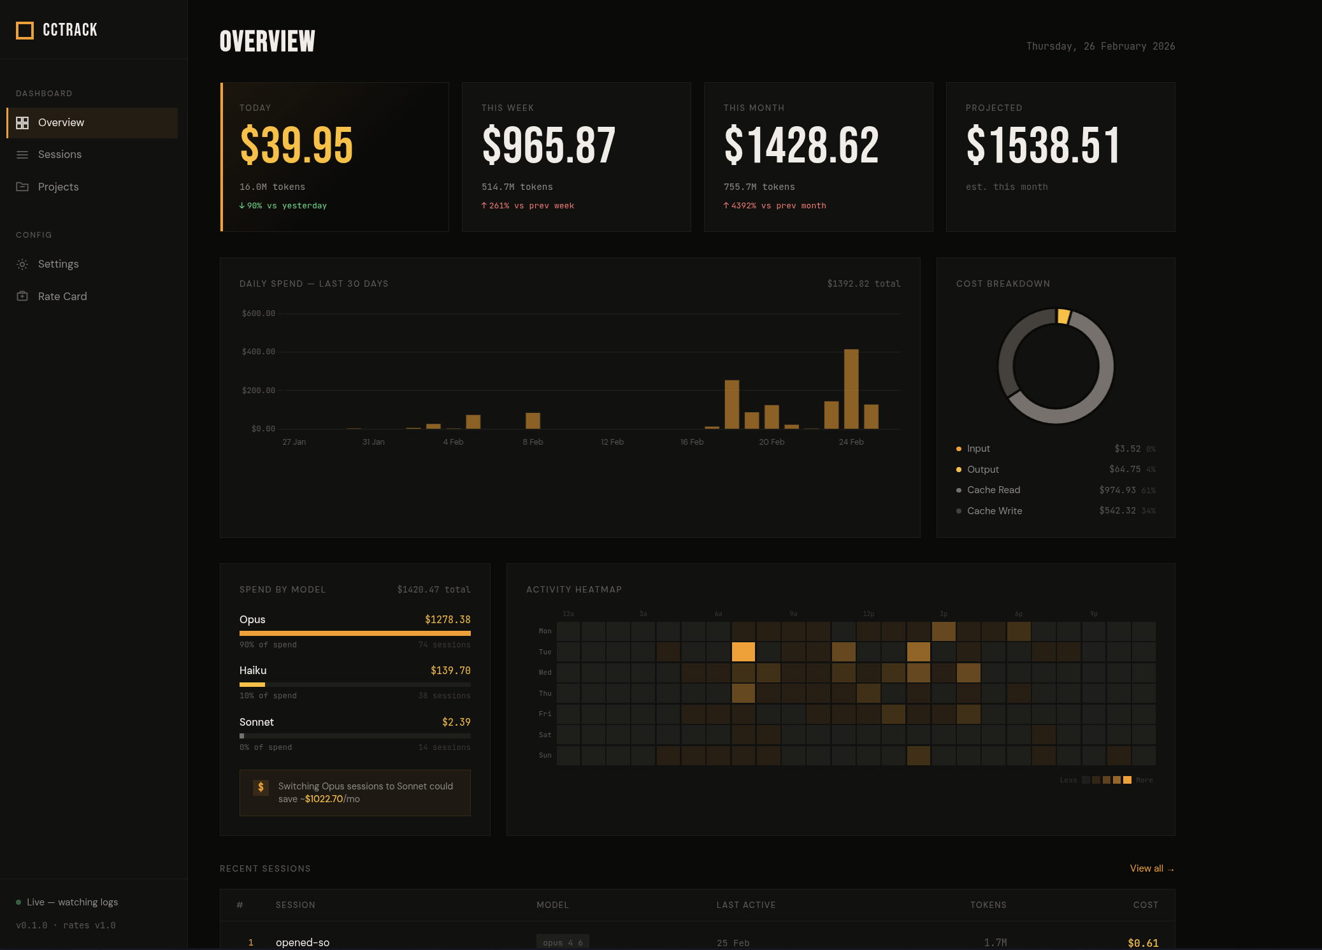The height and width of the screenshot is (950, 1322).
Task: Click the Opus spend progress bar
Action: (355, 633)
